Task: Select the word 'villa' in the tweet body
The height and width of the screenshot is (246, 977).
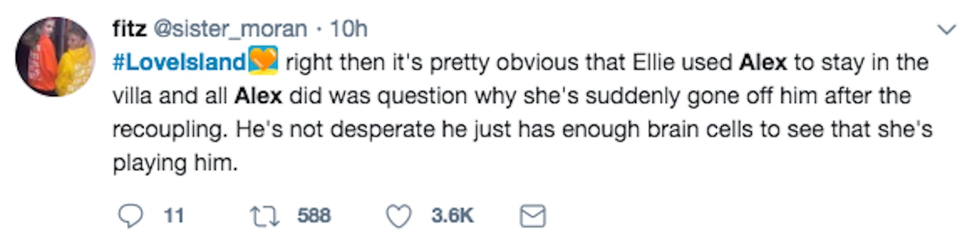Action: [x=132, y=96]
